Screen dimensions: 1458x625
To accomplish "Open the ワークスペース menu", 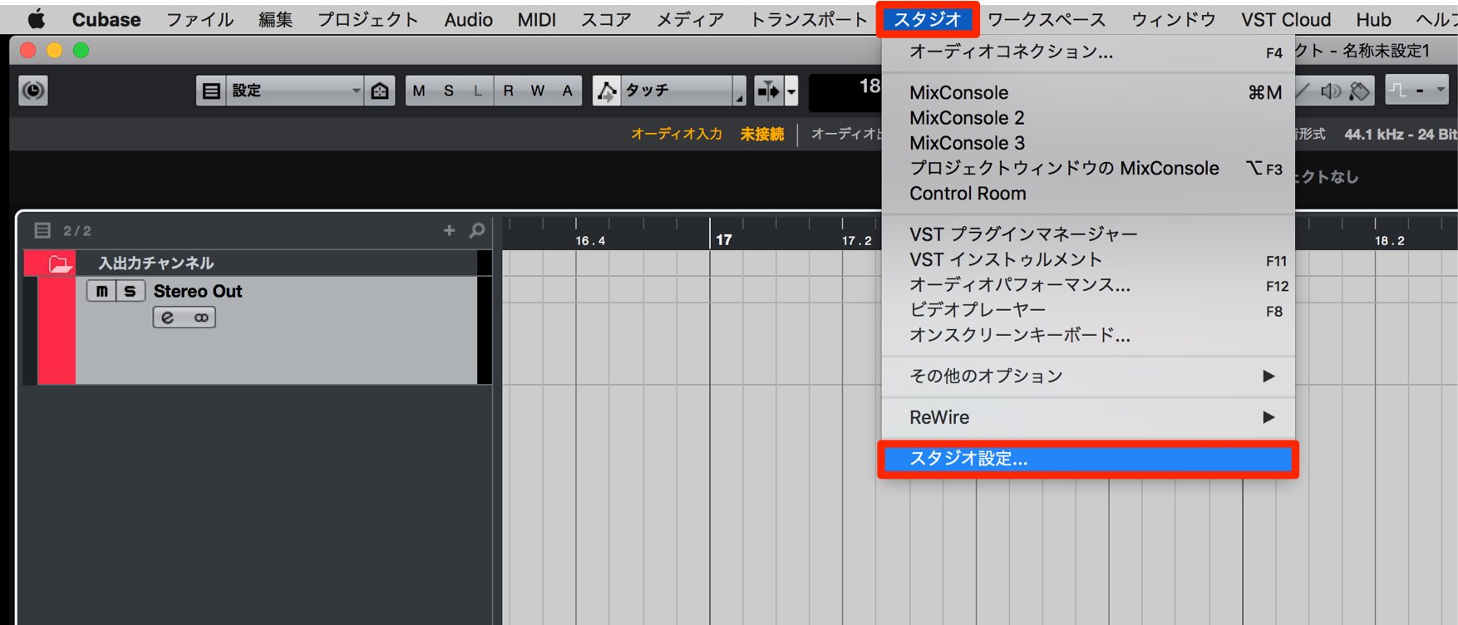I will coord(1047,19).
